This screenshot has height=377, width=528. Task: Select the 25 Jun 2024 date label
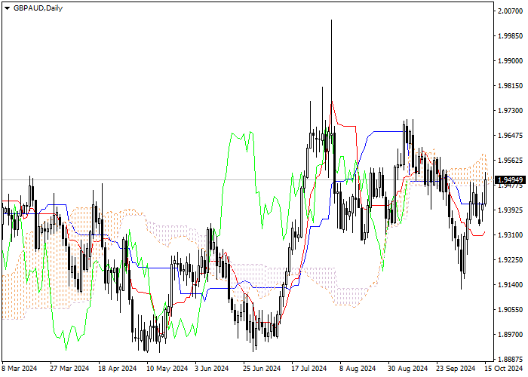(262, 369)
